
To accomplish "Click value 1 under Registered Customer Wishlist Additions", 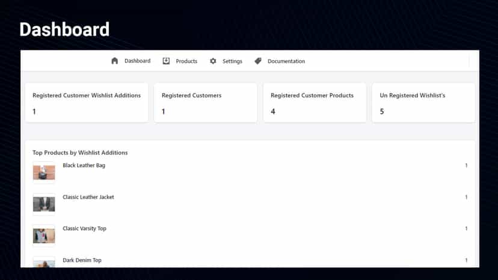I will (x=34, y=111).
